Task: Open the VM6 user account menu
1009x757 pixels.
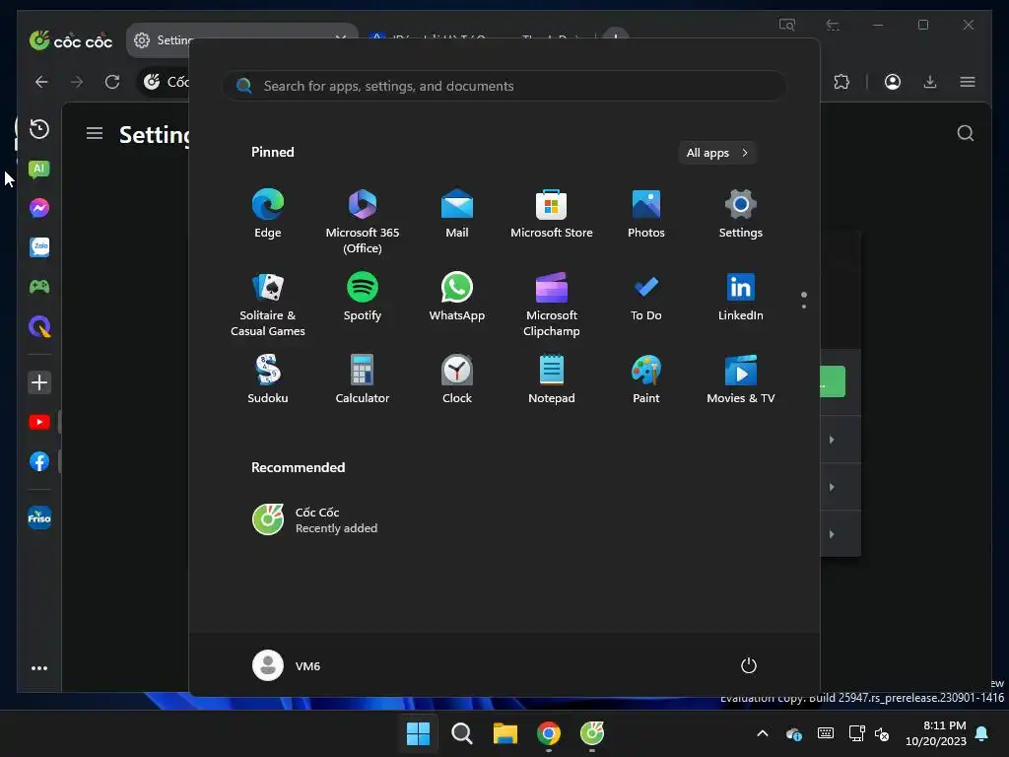Action: pos(287,665)
